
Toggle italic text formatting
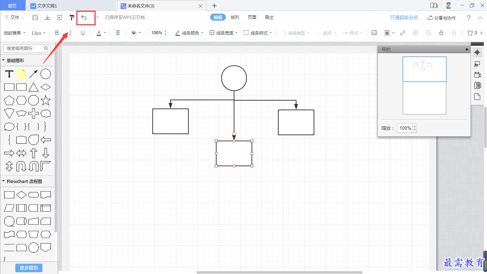[x=70, y=33]
